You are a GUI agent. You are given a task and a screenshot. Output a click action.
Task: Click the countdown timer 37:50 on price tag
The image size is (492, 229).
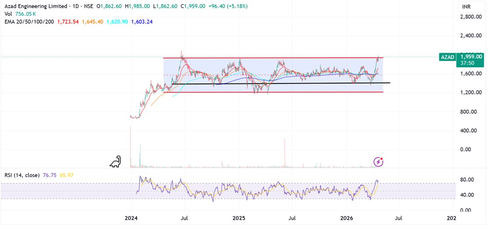pyautogui.click(x=467, y=63)
